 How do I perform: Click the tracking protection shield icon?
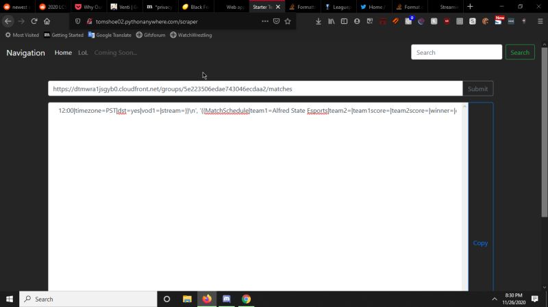(x=77, y=21)
